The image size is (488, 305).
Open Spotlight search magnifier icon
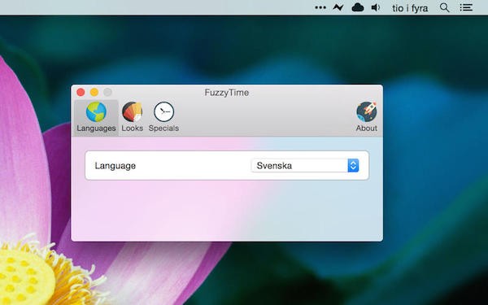tap(444, 7)
